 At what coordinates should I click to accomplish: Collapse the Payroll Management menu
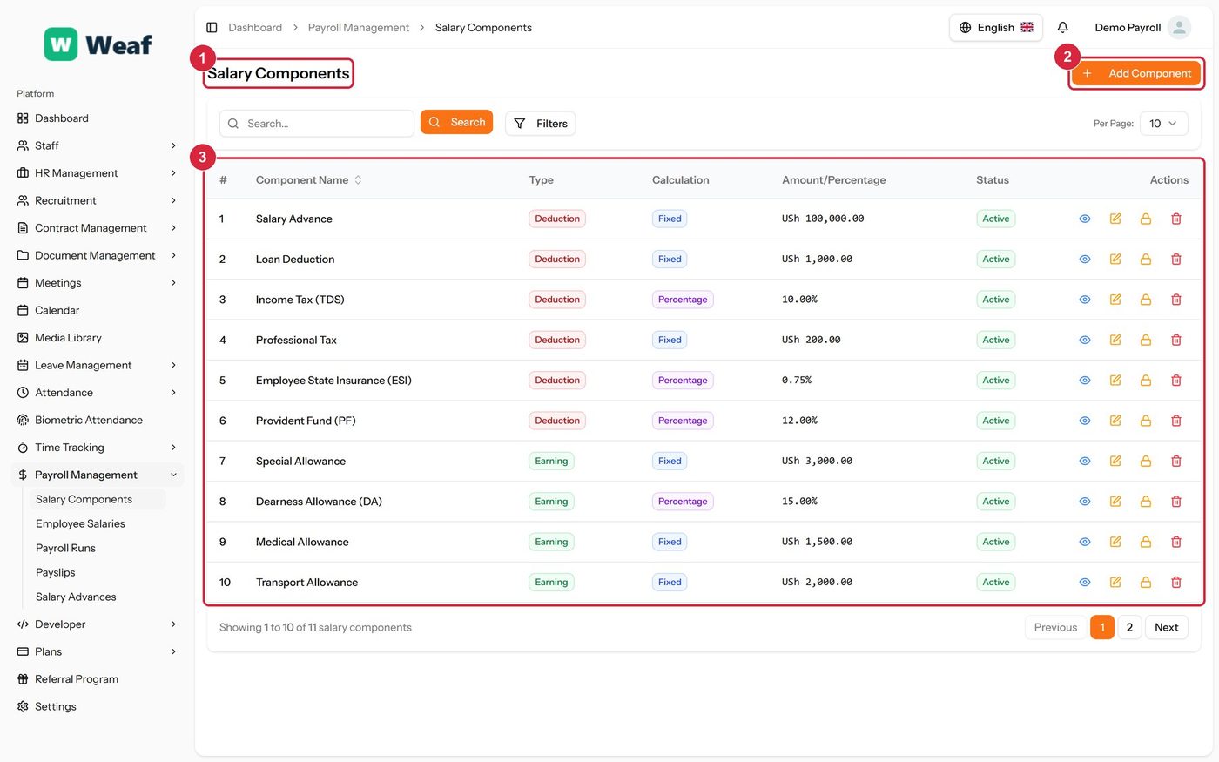[x=98, y=475]
